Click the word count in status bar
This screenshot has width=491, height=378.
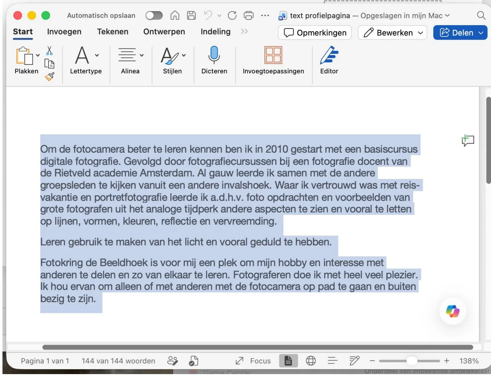pos(118,361)
